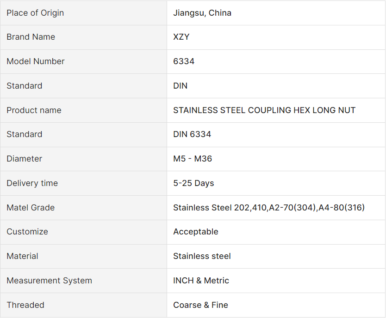Select 'STAINLESS STEEL COUPLING HEX LONG NUT' text
Screen dimensions: 386x318
(x=264, y=110)
